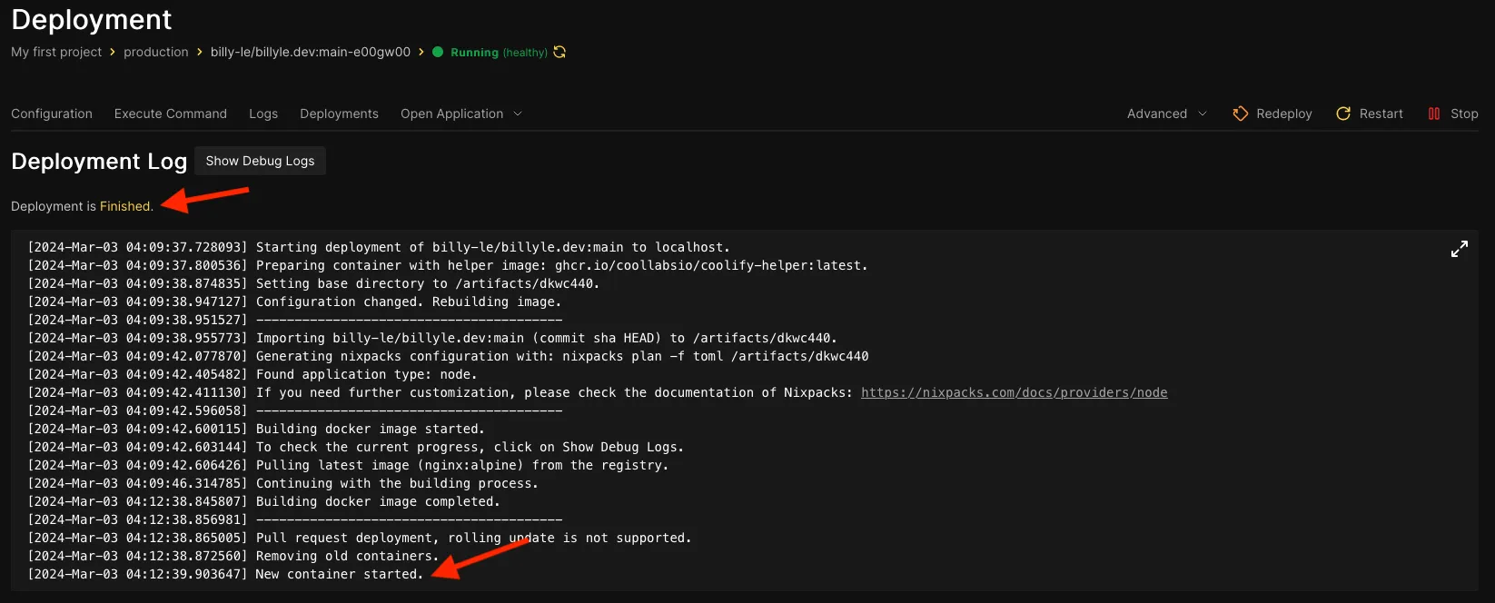Click the 'Pulling latest image (nginx:alpine)' log line

pos(348,465)
